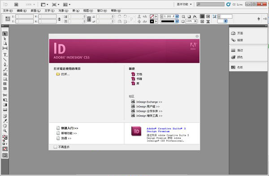Select the Rectangle Frame tool
Image resolution: width=269 pixels, height=176 pixels.
click(x=5, y=74)
